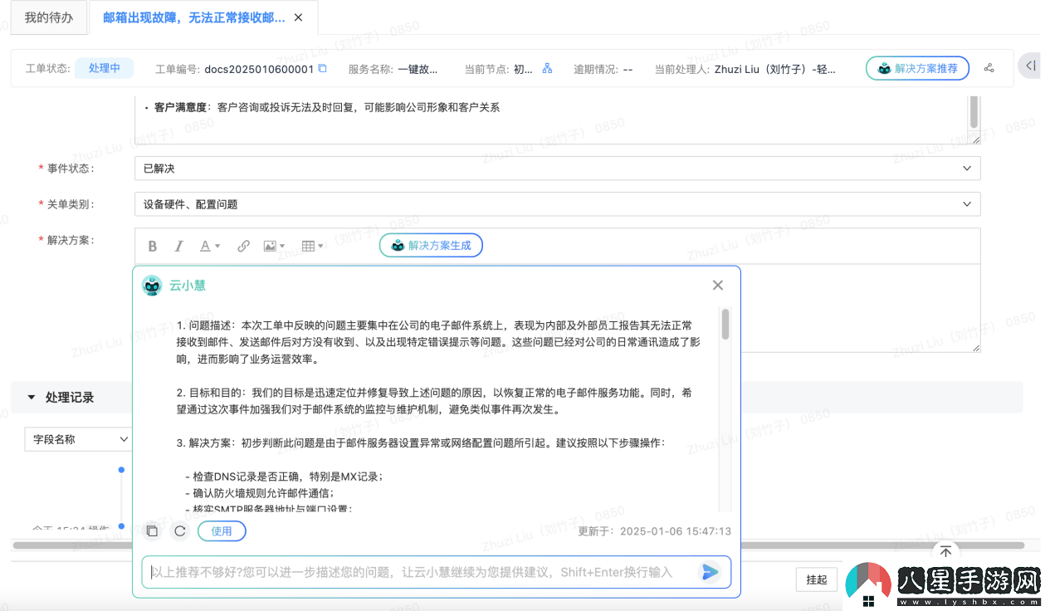The height and width of the screenshot is (611, 1050).
Task: Click the line 确认防火墙规则允许邮件通信
Action: tap(259, 493)
